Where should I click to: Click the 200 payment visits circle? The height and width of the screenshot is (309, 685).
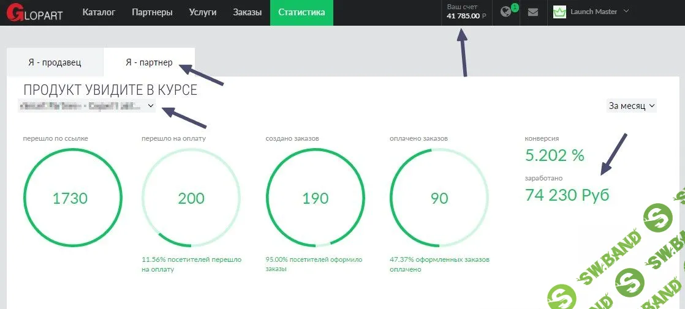pos(191,198)
